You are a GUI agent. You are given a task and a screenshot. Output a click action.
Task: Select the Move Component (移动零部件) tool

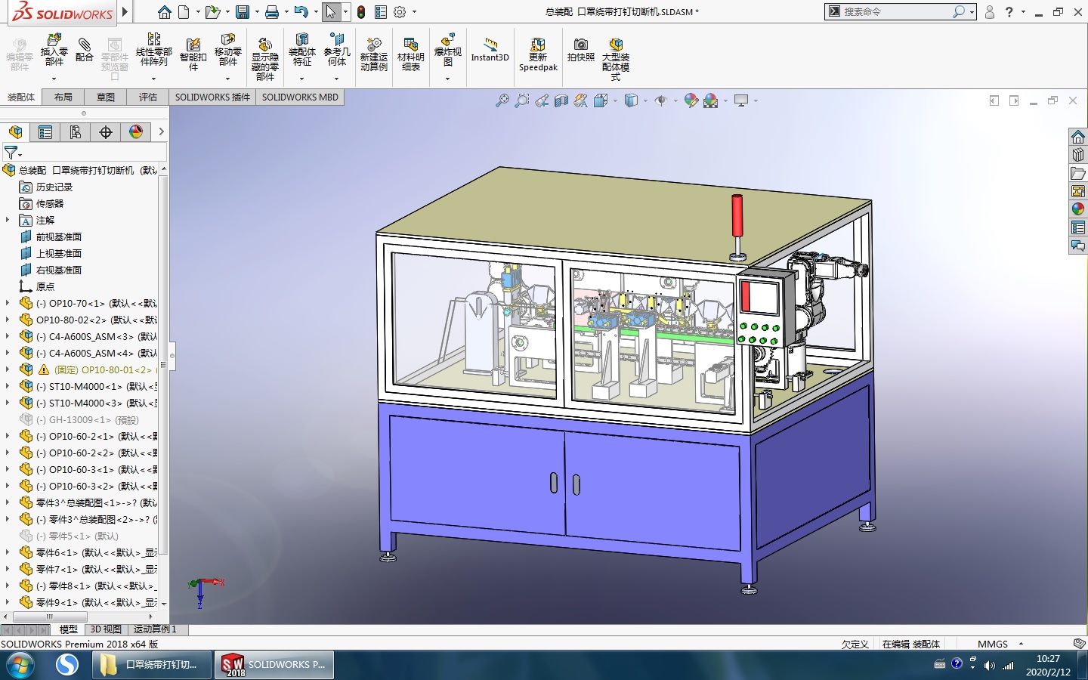(227, 48)
